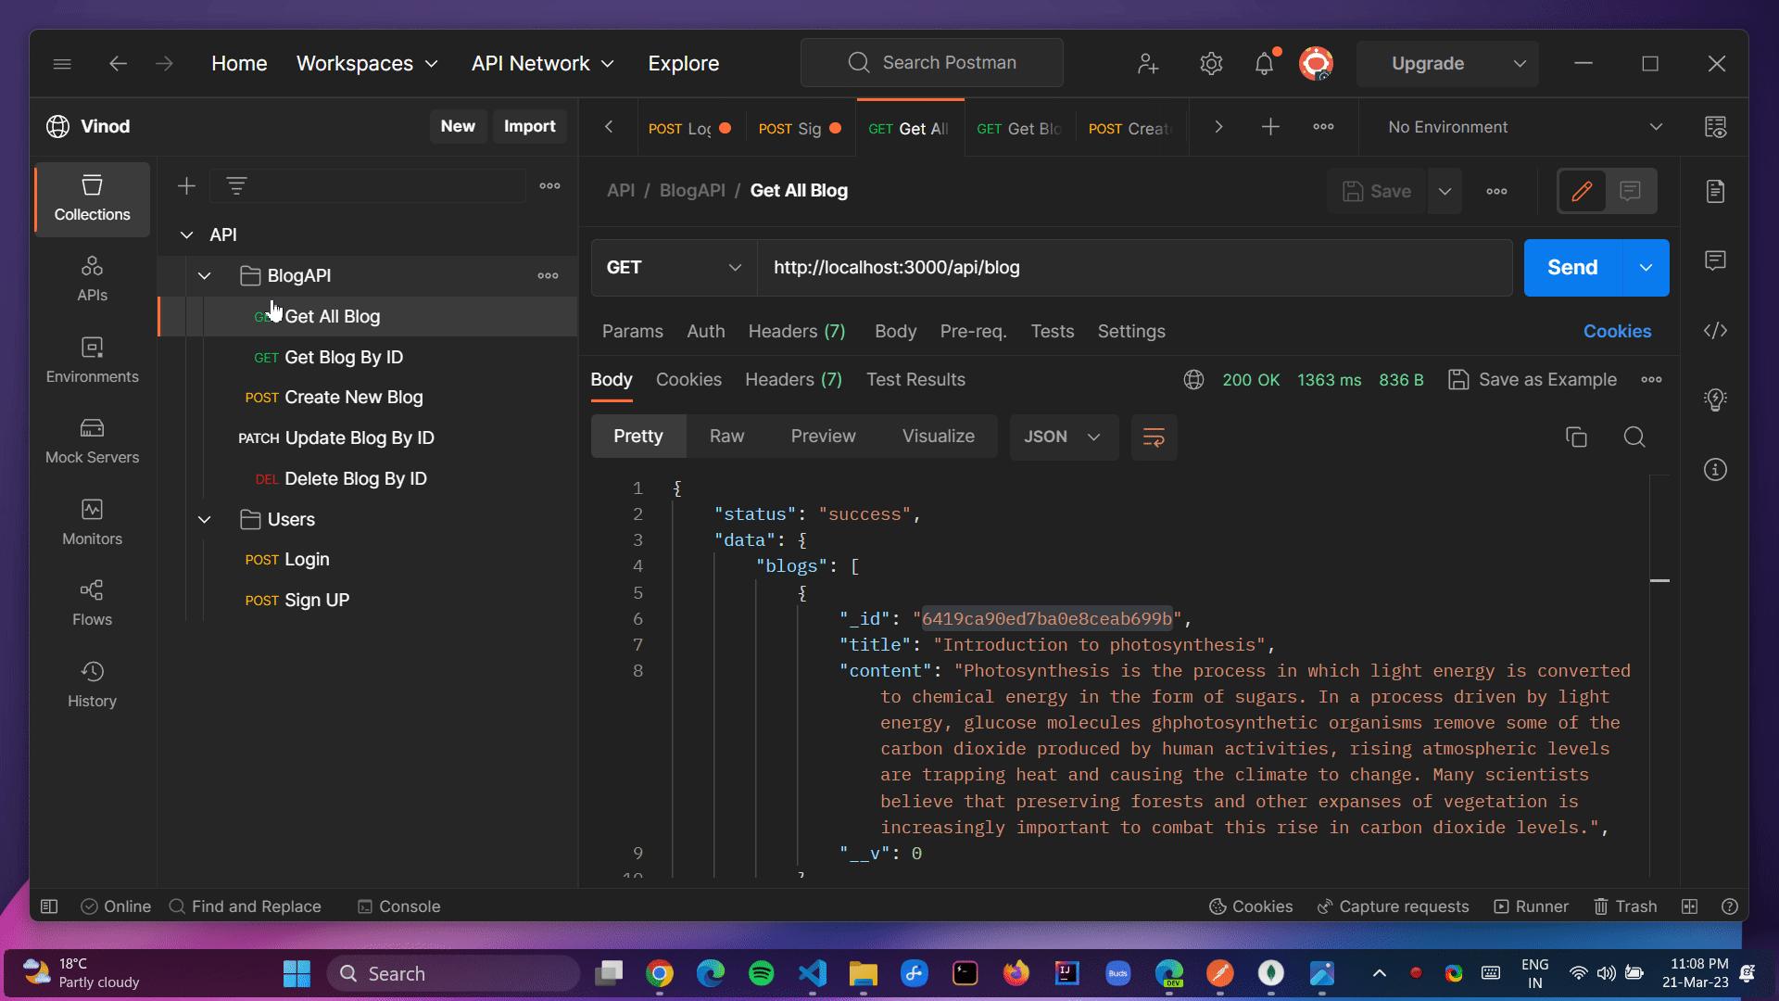Click the Cookies link near Settings
Image resolution: width=1779 pixels, height=1001 pixels.
click(1617, 331)
